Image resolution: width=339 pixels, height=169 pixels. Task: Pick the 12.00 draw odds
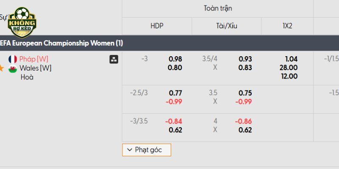pos(289,76)
